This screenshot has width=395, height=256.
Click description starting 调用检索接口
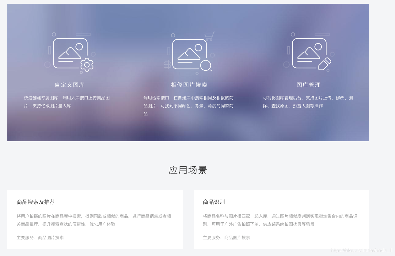(x=188, y=106)
